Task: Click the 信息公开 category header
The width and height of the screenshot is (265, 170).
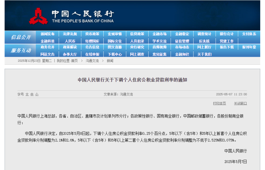Action: click(x=21, y=37)
